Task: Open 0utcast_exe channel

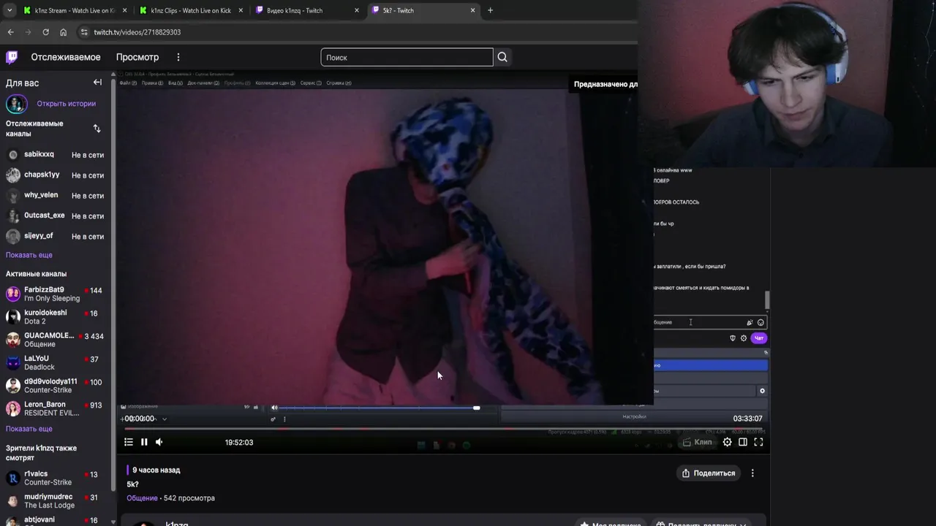Action: tap(55, 216)
